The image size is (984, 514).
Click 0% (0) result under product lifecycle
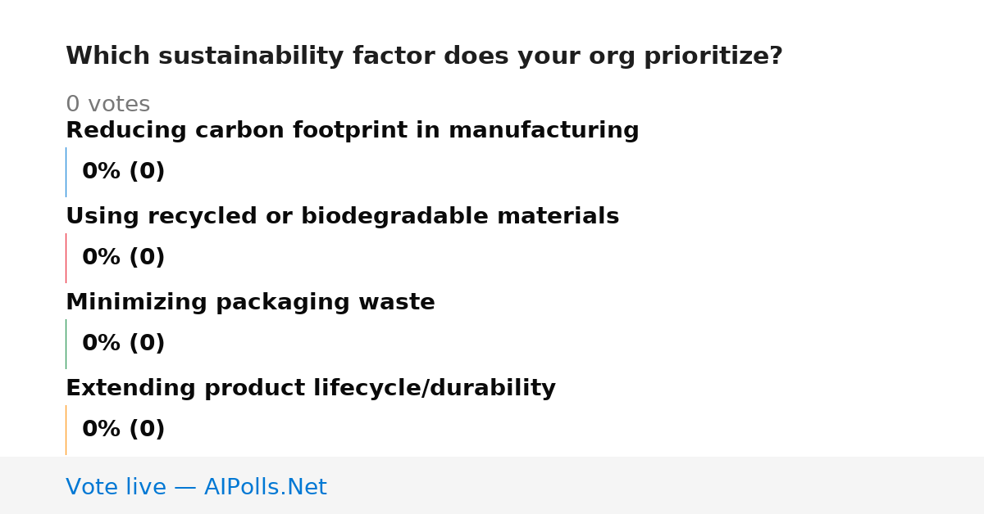[123, 430]
